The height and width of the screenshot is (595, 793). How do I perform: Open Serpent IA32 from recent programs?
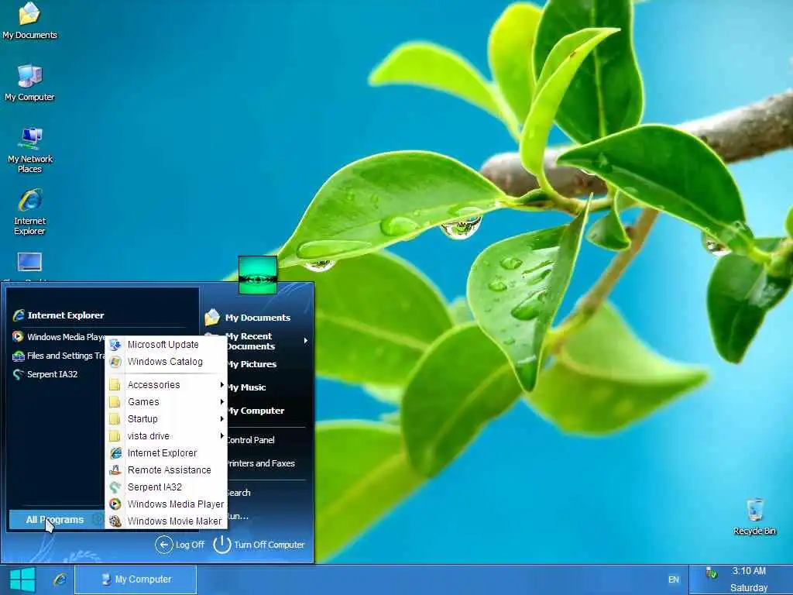[x=52, y=374]
